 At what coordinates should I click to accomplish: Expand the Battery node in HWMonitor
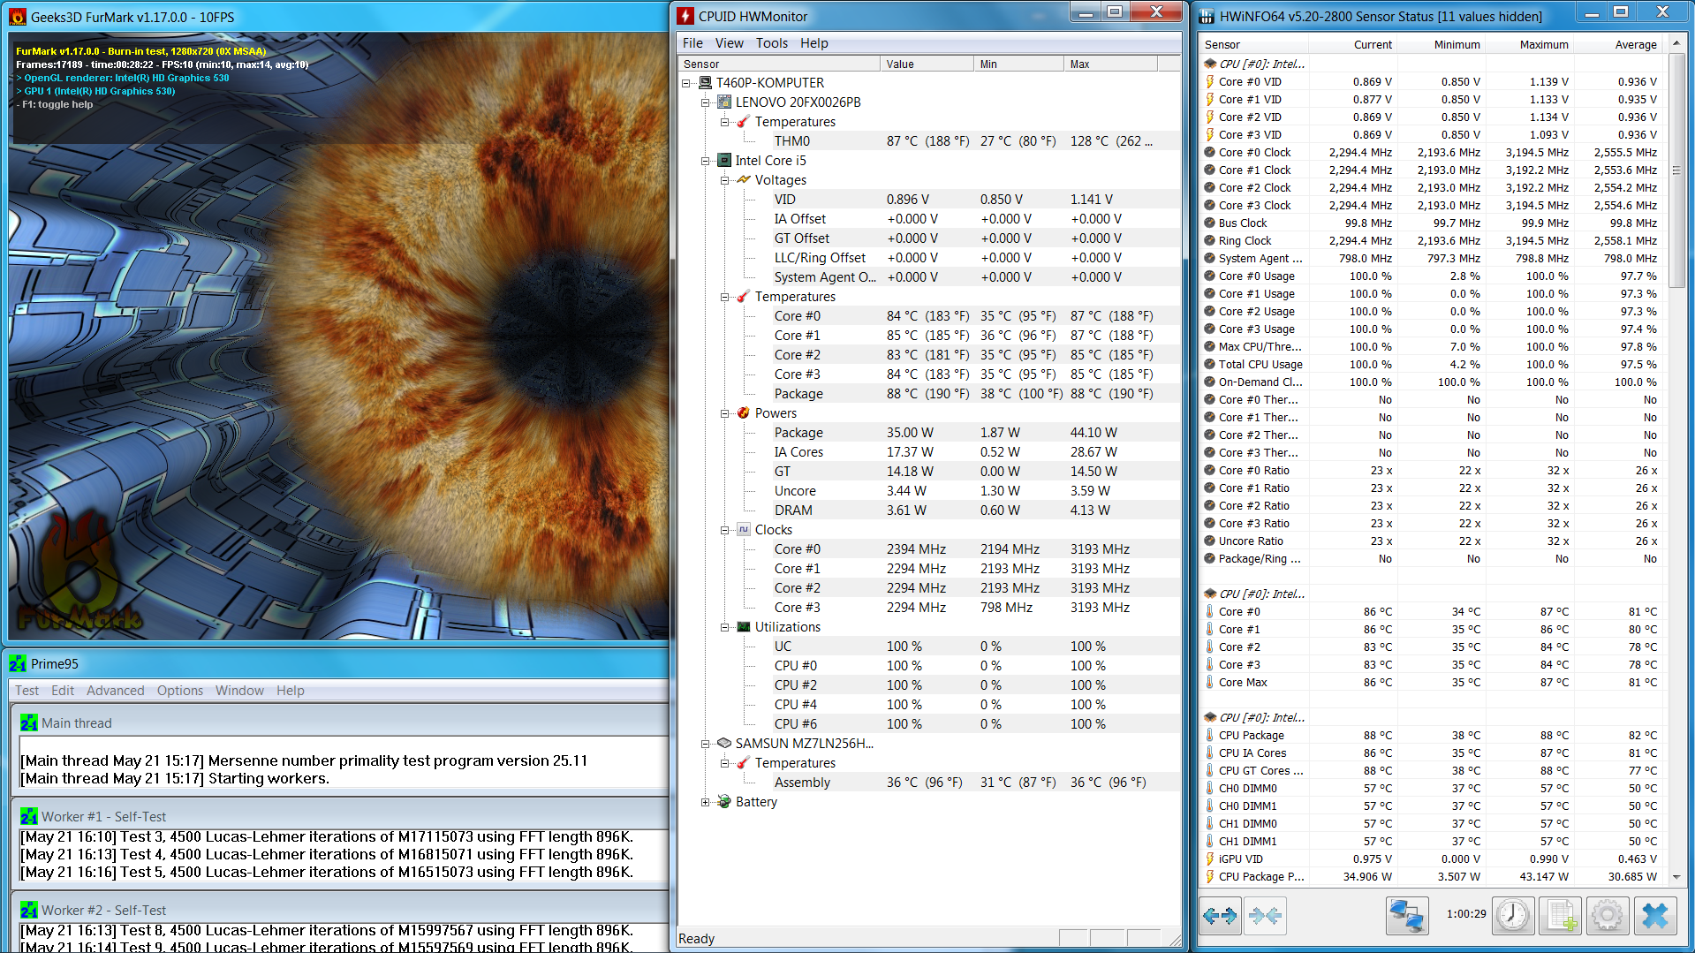pos(705,802)
